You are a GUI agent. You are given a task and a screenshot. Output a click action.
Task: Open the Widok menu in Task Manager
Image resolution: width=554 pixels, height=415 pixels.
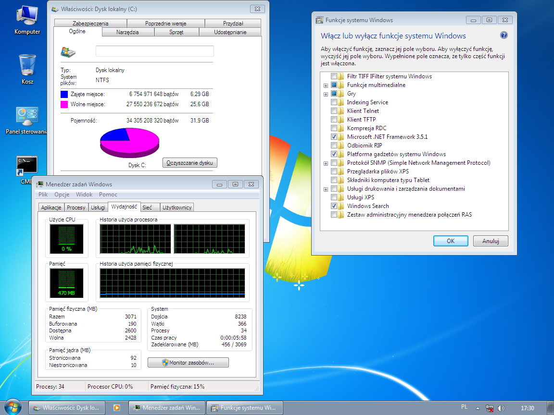pyautogui.click(x=84, y=195)
